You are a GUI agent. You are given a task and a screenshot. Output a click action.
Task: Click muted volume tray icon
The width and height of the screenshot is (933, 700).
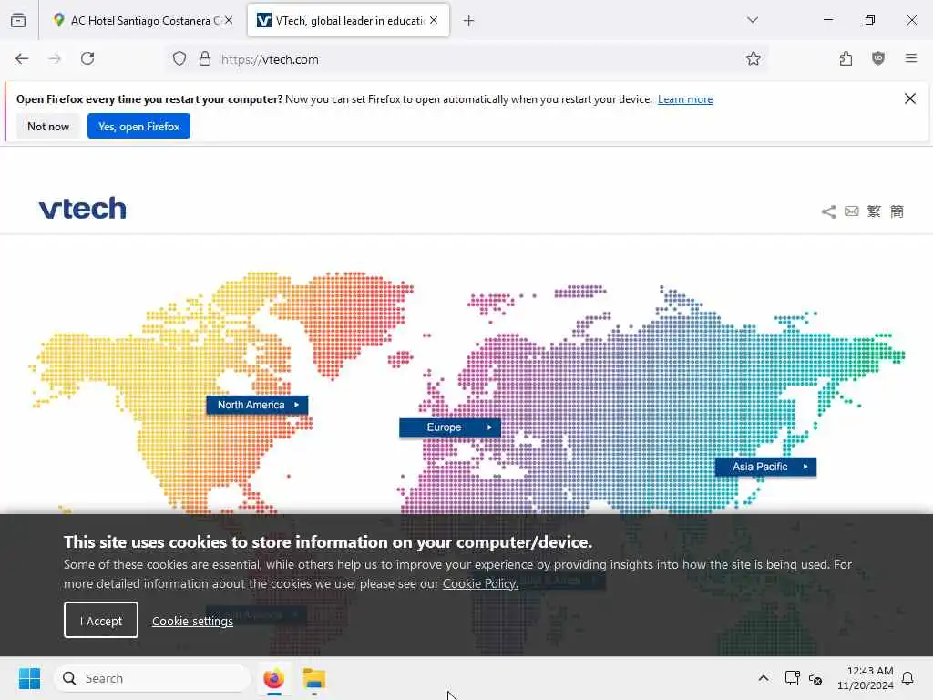pyautogui.click(x=815, y=678)
